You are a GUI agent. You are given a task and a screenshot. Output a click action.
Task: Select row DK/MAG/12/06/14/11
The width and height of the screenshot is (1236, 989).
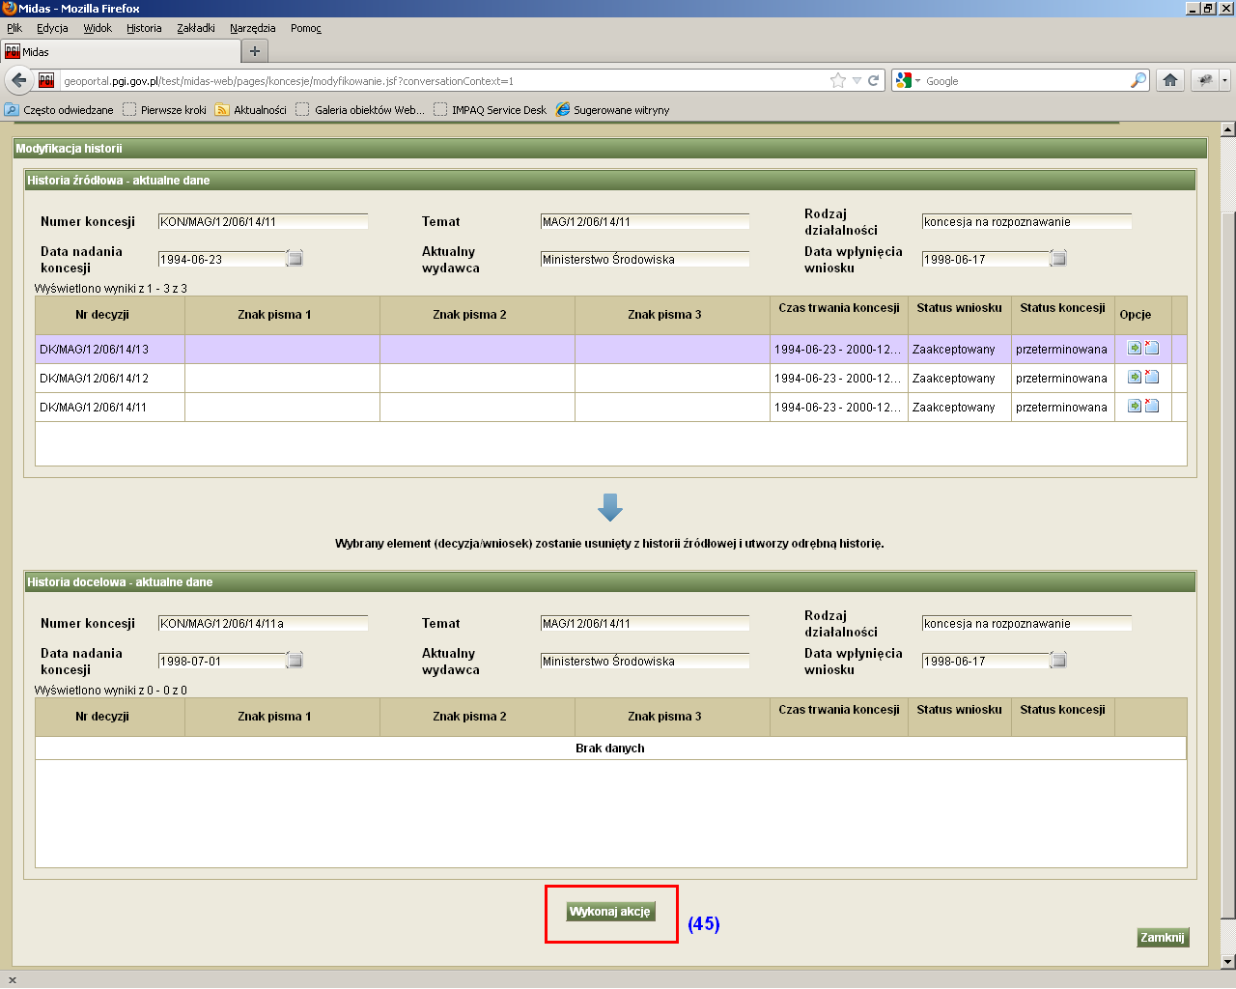coord(610,407)
